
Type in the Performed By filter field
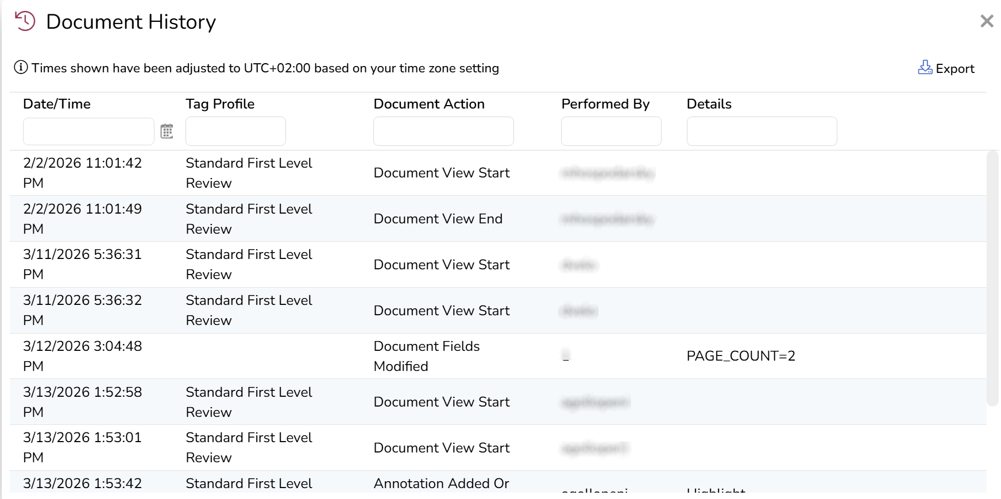tap(611, 131)
